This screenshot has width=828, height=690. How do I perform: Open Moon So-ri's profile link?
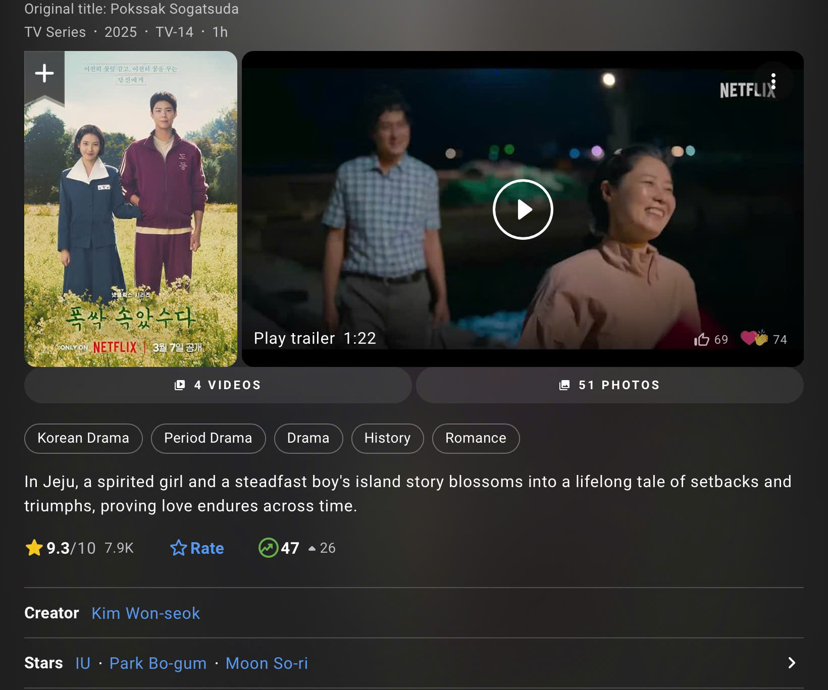point(267,663)
